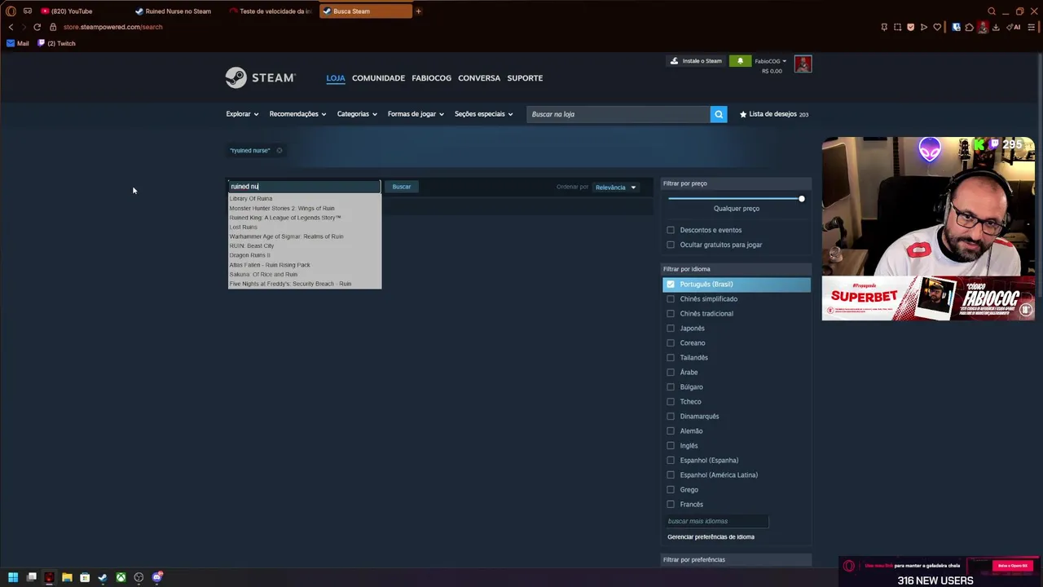This screenshot has width=1043, height=587.
Task: Open the COMUNIDADE menu
Action: click(378, 78)
